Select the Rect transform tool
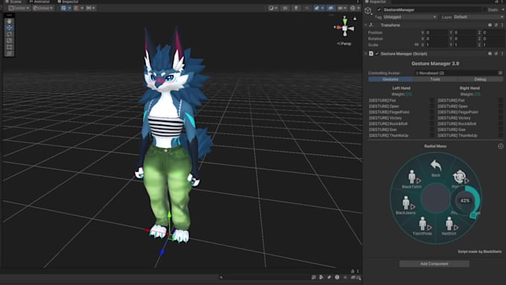506x285 pixels. click(9, 47)
